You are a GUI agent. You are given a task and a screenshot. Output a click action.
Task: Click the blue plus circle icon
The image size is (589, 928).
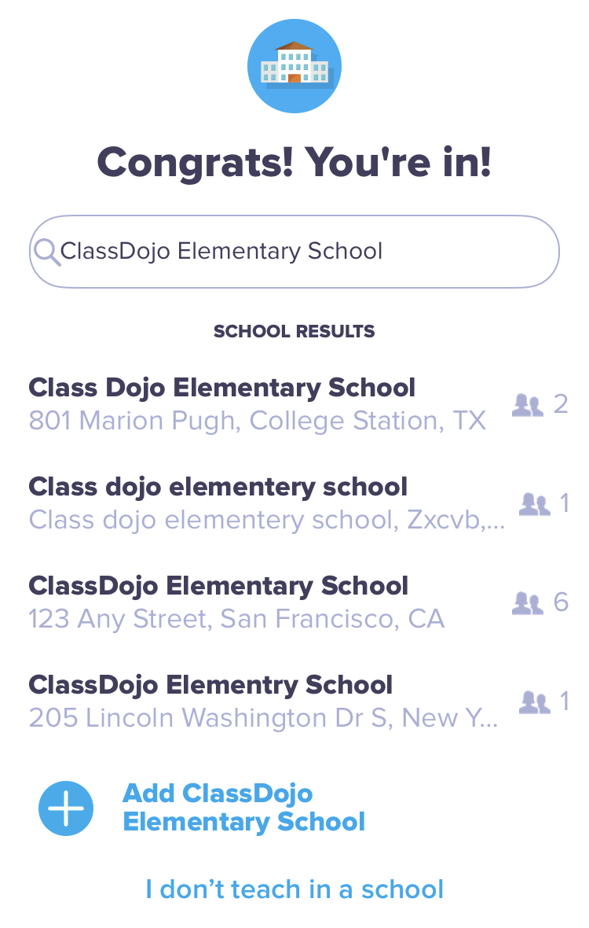click(x=66, y=808)
